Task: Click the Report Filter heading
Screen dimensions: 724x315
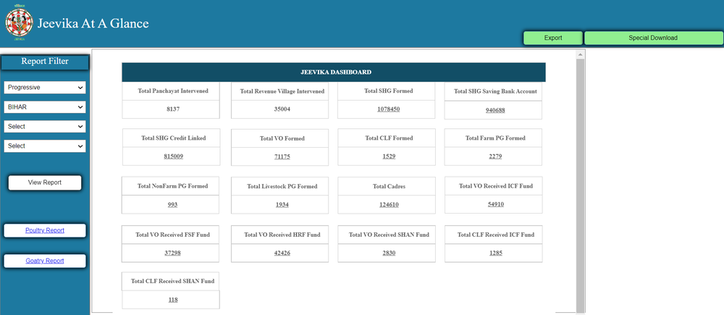Action: pos(45,62)
